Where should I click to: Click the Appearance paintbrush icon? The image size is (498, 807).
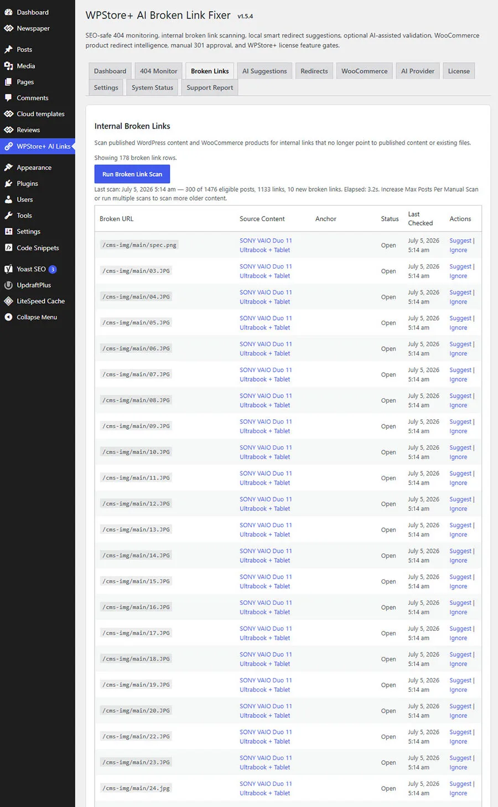8,167
